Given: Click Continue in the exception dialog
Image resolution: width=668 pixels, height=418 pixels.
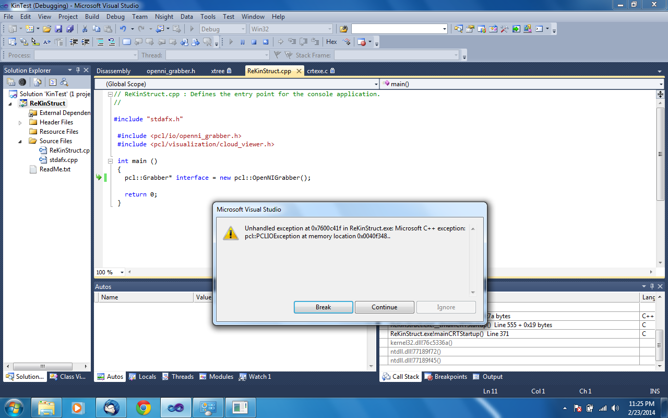Looking at the screenshot, I should [384, 307].
